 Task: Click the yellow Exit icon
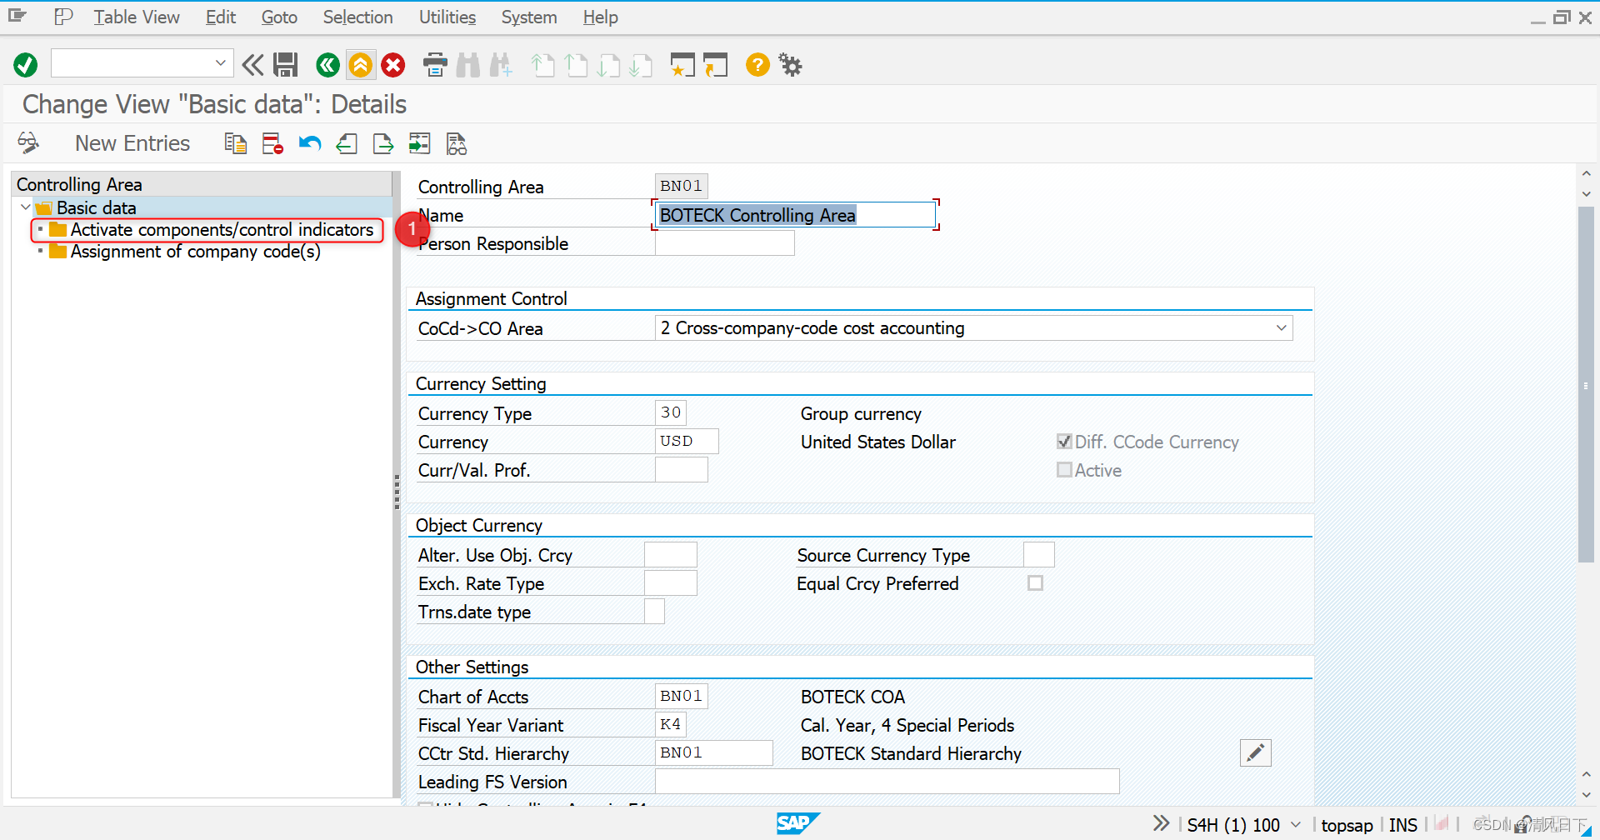[361, 65]
